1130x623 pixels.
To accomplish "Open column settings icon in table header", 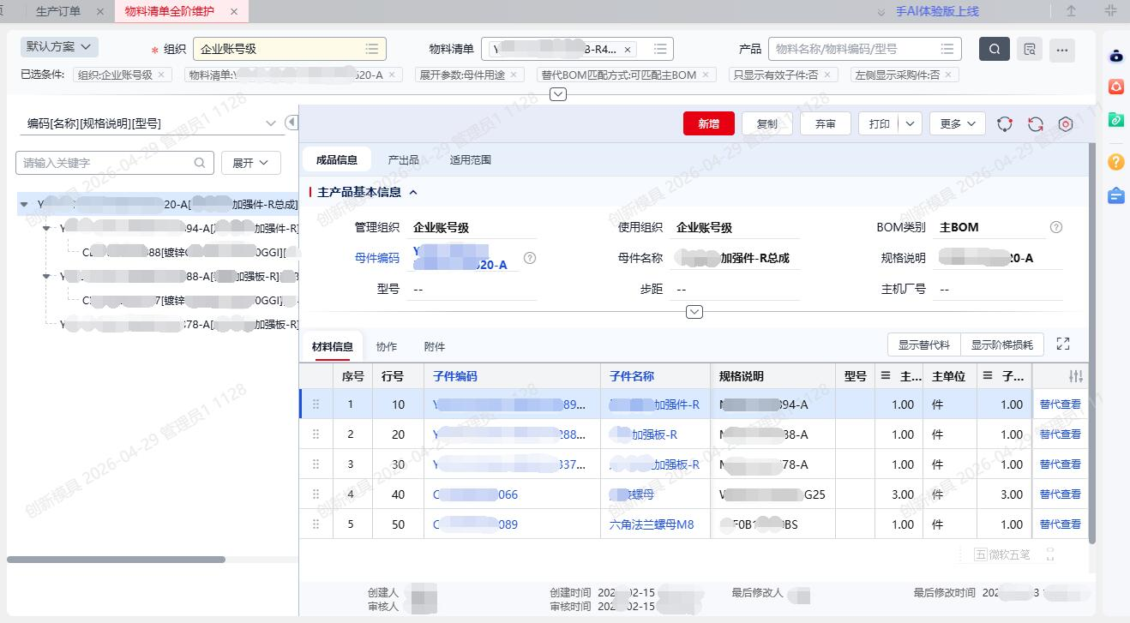I will (x=1076, y=376).
